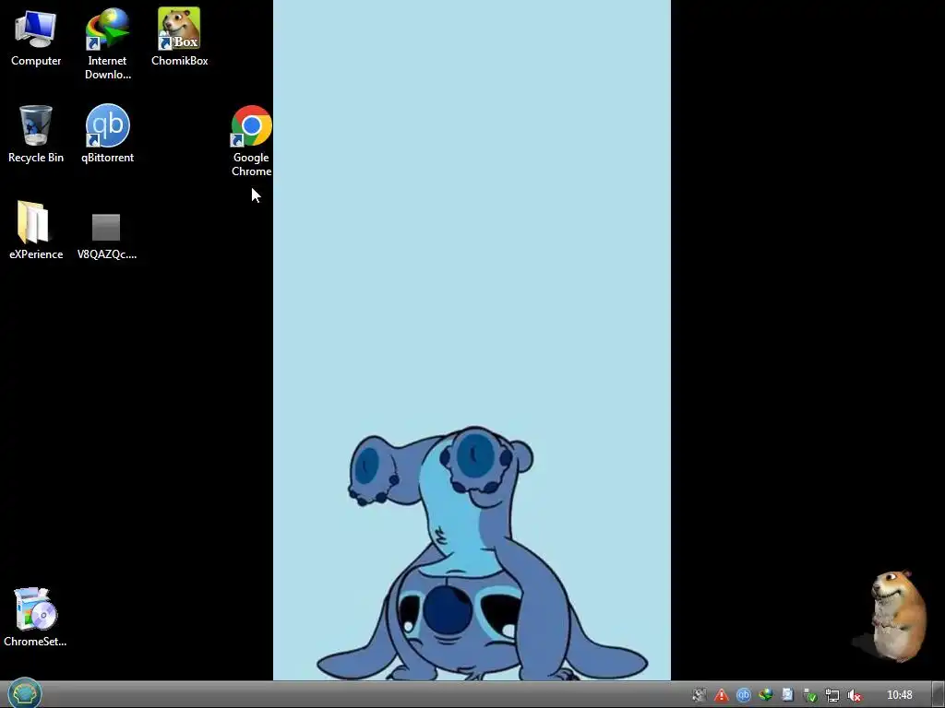Viewport: 945px width, 708px height.
Task: Click the document tray icon
Action: coord(787,695)
